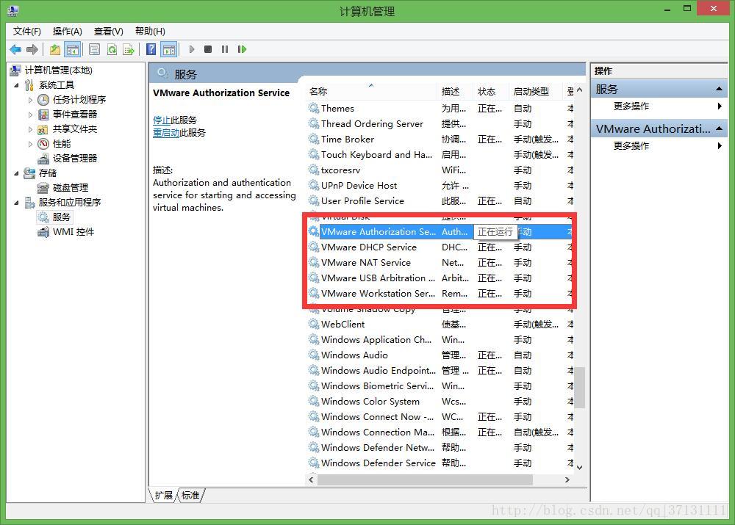Select 共享文件夹 in the tree
Image resolution: width=735 pixels, height=525 pixels.
click(75, 128)
